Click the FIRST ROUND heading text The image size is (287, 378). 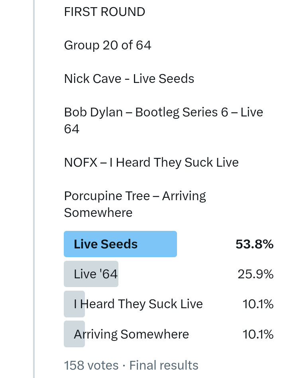point(104,12)
